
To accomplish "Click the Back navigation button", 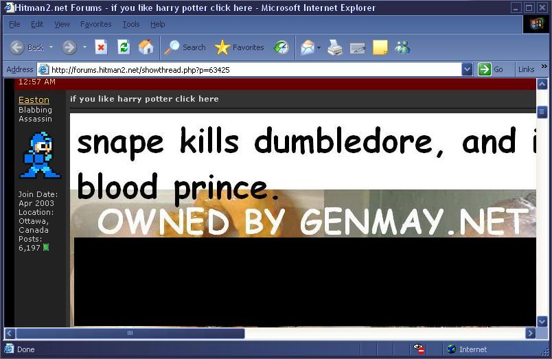I will pos(27,47).
